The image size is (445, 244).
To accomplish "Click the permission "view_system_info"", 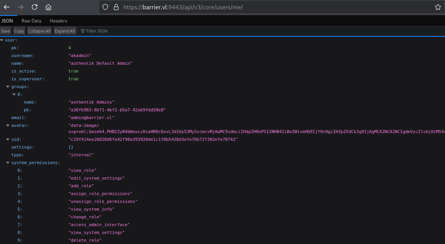I will [91, 209].
